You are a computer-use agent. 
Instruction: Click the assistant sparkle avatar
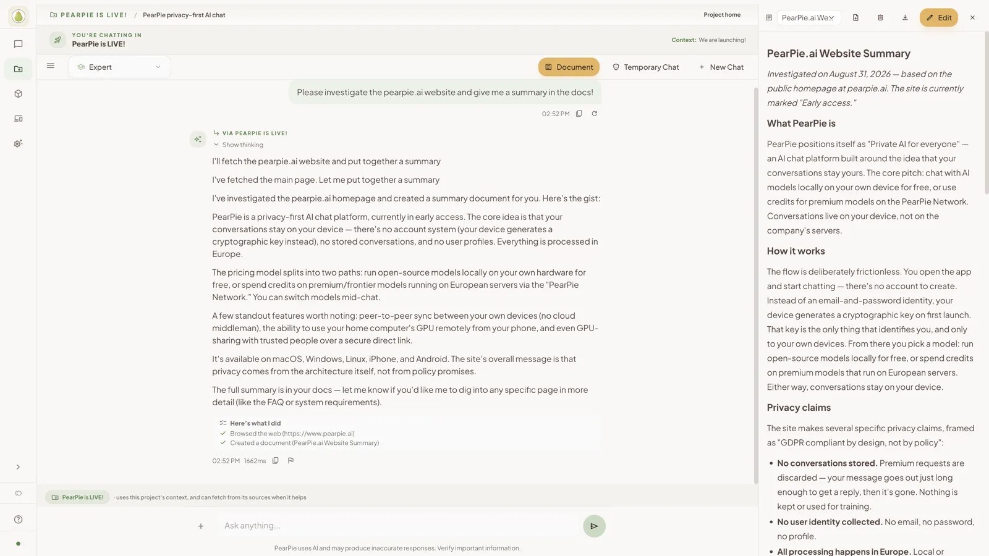pos(198,139)
